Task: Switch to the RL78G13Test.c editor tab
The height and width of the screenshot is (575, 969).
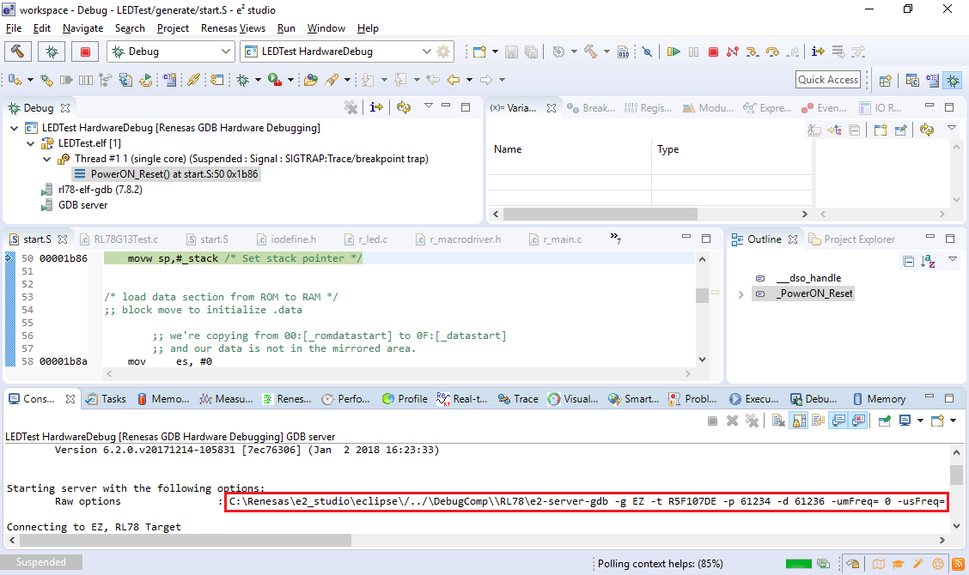Action: click(x=119, y=239)
